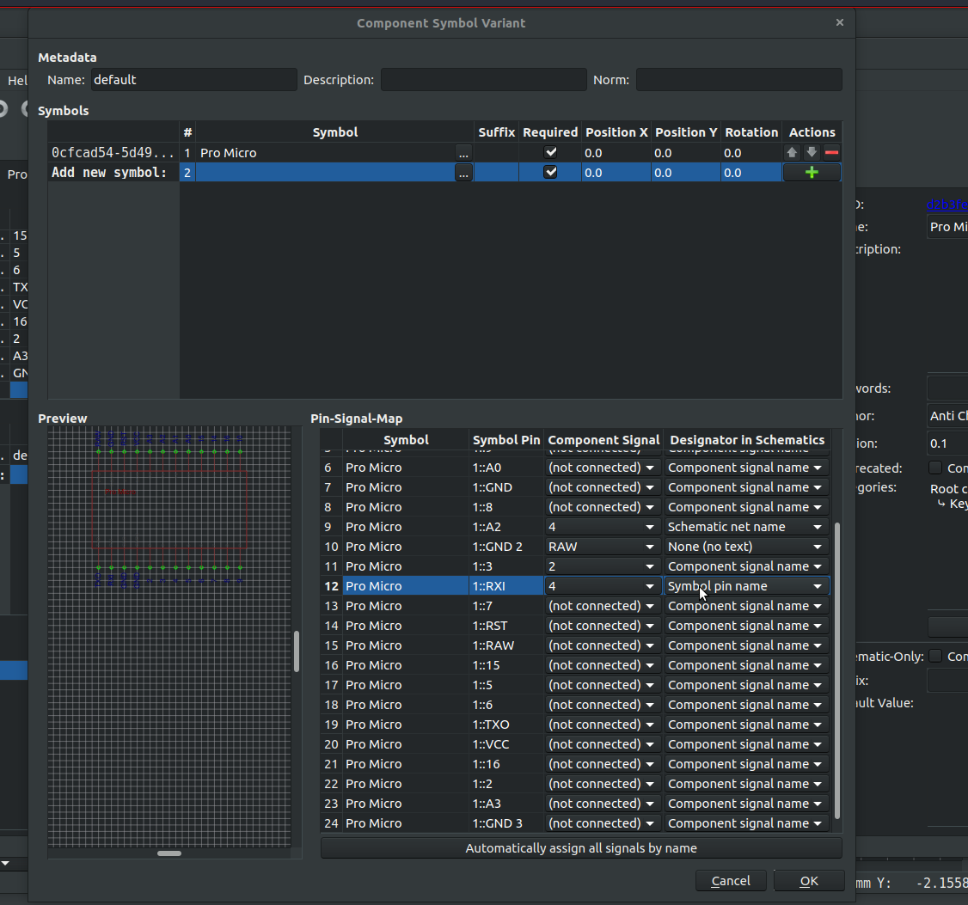Click the UUID link in background window
The width and height of the screenshot is (968, 905).
(x=947, y=205)
